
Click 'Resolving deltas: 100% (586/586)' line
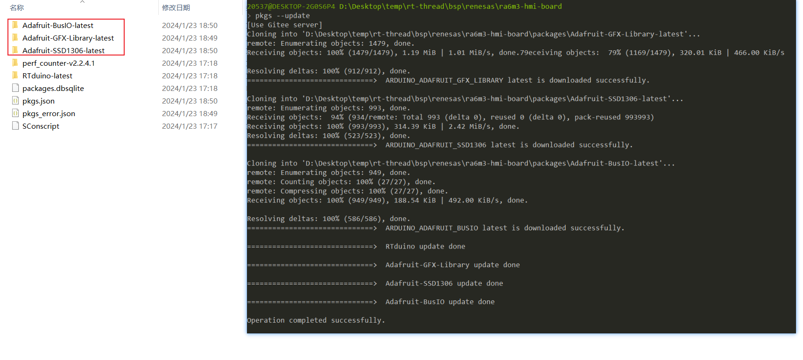pyautogui.click(x=329, y=219)
